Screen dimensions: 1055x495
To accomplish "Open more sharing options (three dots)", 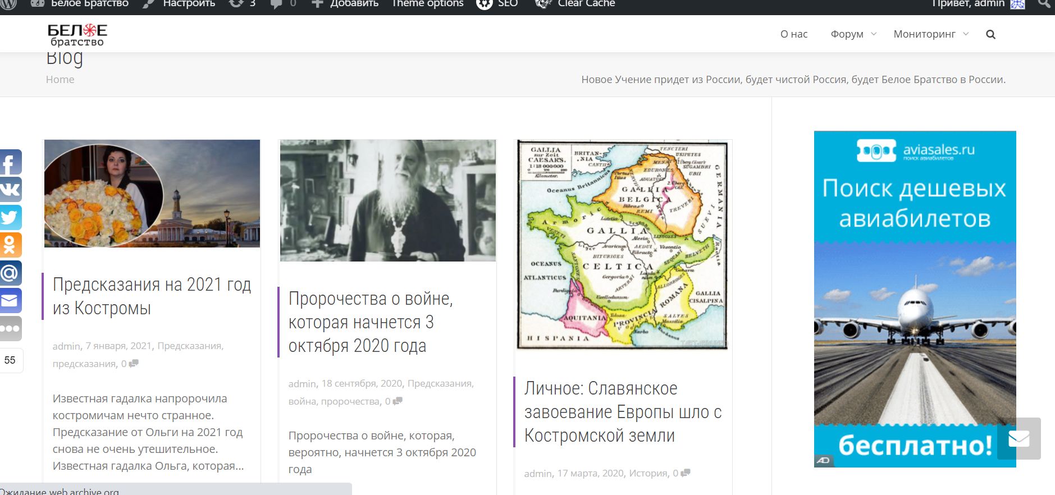I will (x=10, y=328).
